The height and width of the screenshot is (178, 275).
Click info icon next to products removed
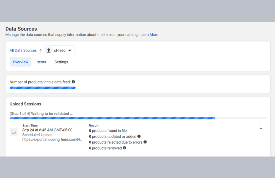124,148
